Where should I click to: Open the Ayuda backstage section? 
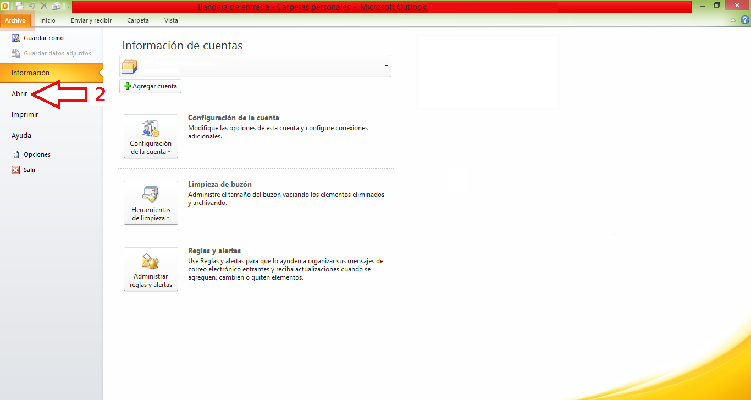pos(21,135)
